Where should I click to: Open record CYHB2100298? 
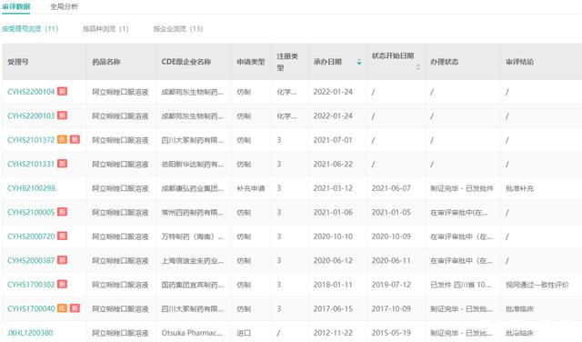coord(31,188)
